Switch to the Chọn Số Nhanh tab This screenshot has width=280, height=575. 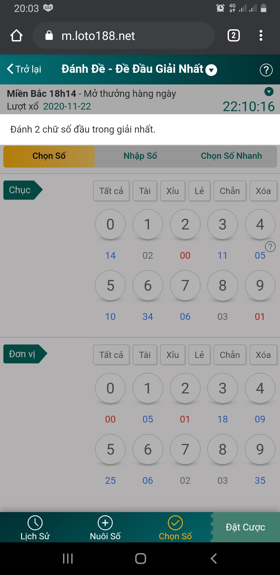click(x=231, y=156)
